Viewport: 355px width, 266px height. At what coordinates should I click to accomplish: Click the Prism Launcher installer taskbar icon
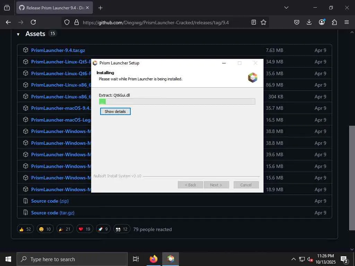(171, 259)
